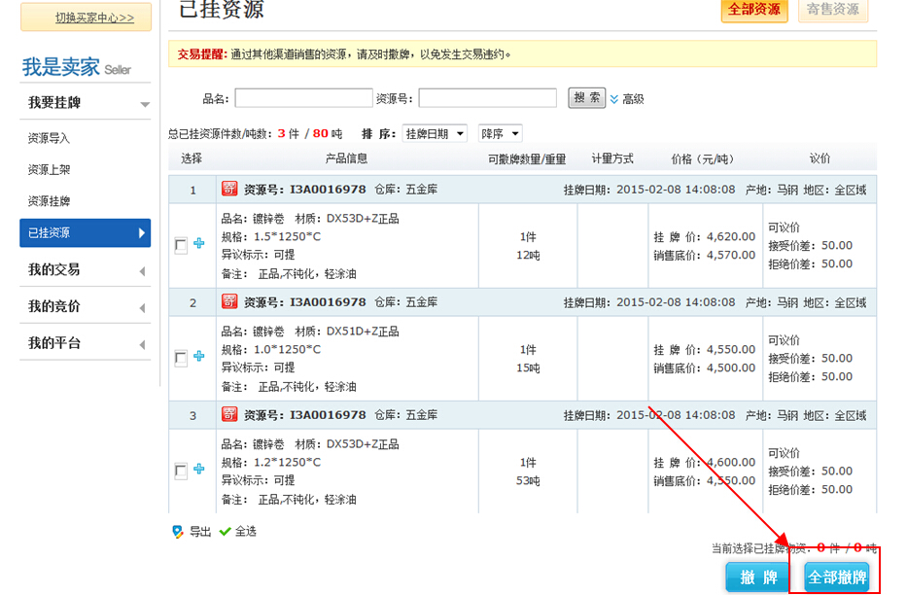
Task: Open the 降序 sort order dropdown
Action: click(500, 133)
